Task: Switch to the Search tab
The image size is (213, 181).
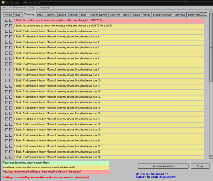Action: tap(40, 14)
